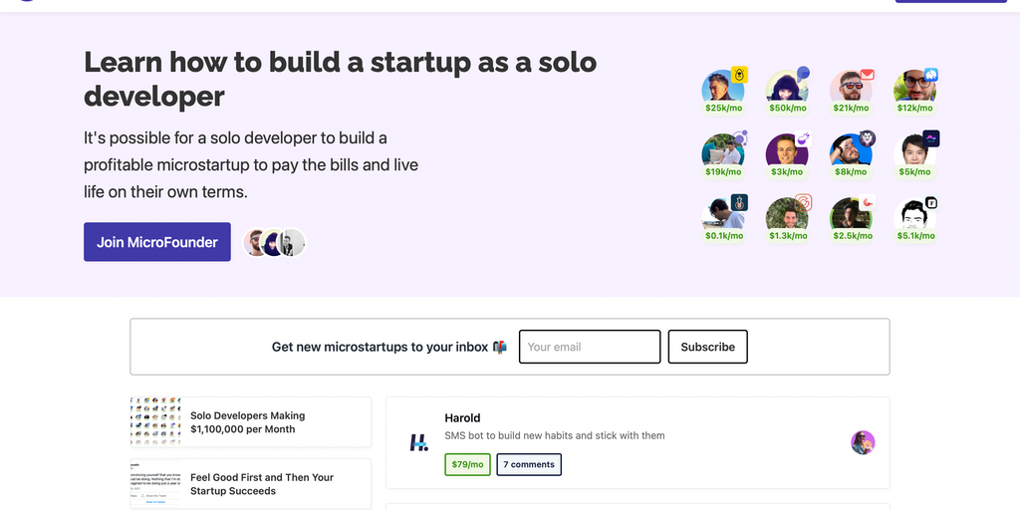
Task: Open the $21k/mo founder with envelope badge
Action: (850, 87)
